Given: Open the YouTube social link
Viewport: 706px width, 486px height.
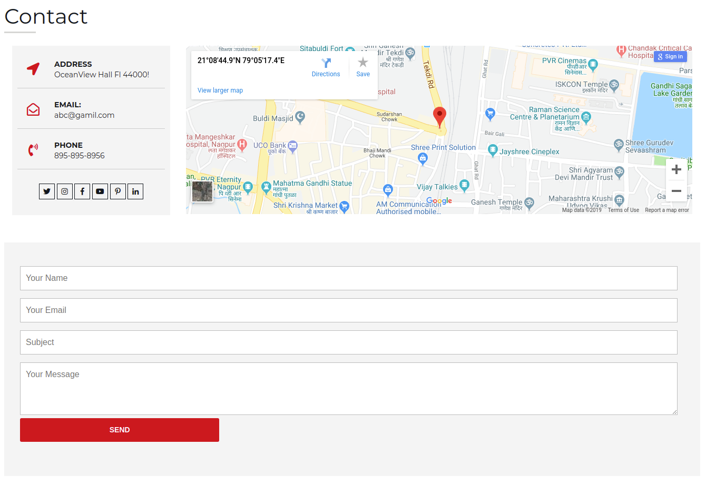Looking at the screenshot, I should tap(100, 191).
